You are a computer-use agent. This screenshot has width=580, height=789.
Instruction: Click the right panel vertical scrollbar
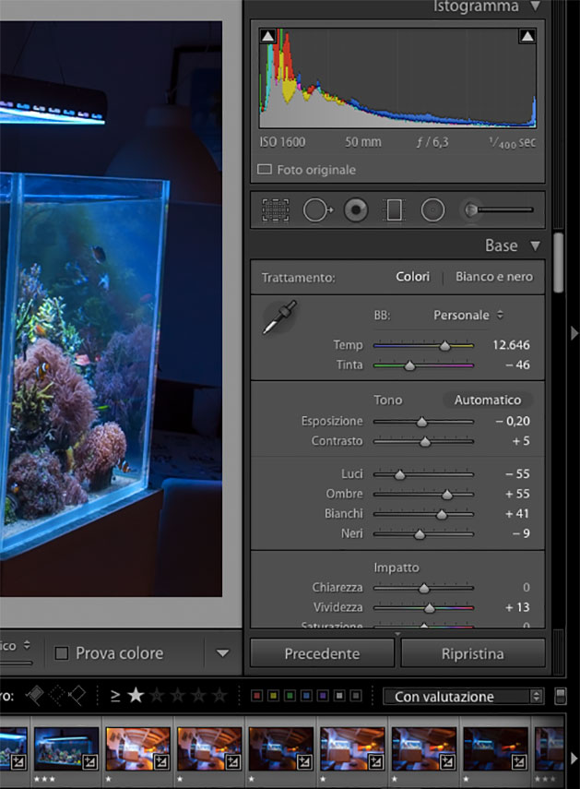(x=558, y=262)
